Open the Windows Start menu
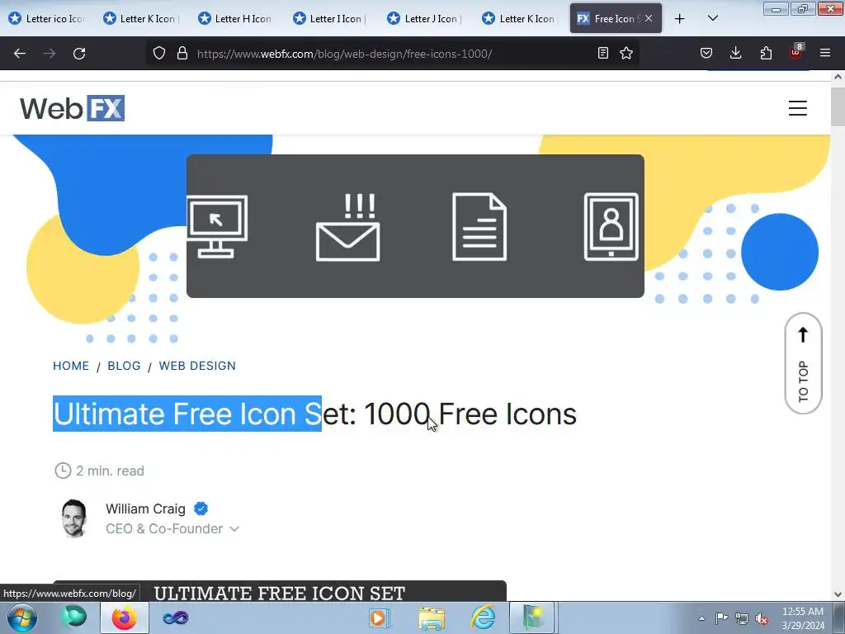Image resolution: width=845 pixels, height=634 pixels. pyautogui.click(x=22, y=617)
